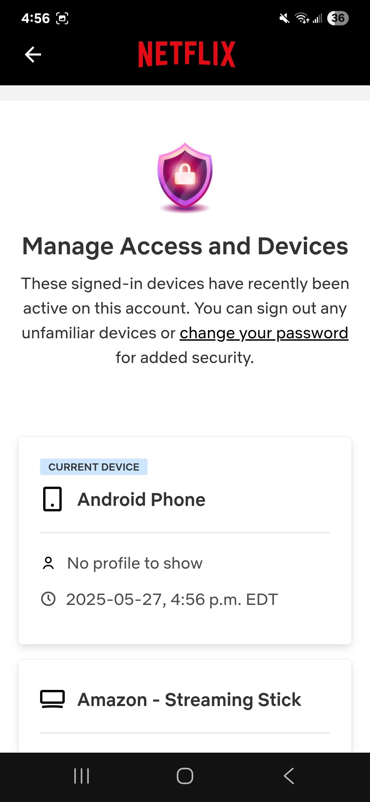This screenshot has width=370, height=802.
Task: Open Android recent apps button
Action: point(82,776)
